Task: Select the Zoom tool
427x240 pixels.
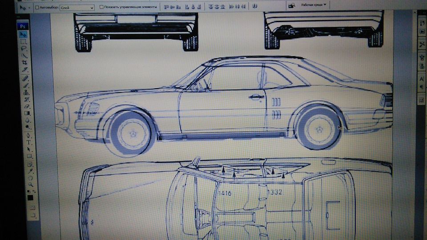Action: tap(31, 185)
